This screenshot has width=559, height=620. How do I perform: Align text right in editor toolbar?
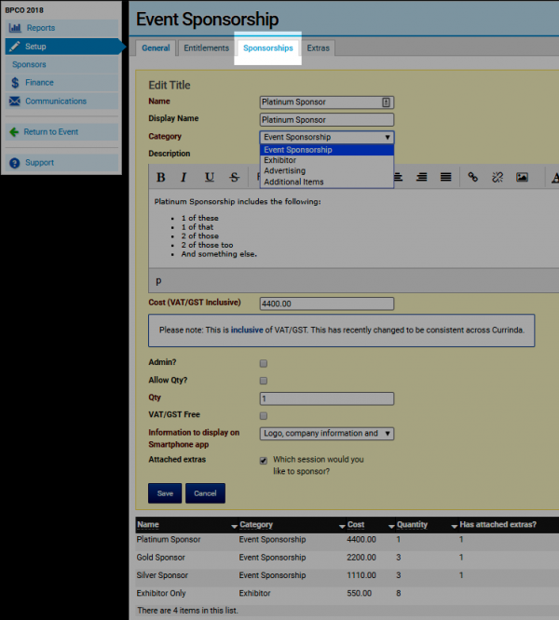point(421,177)
